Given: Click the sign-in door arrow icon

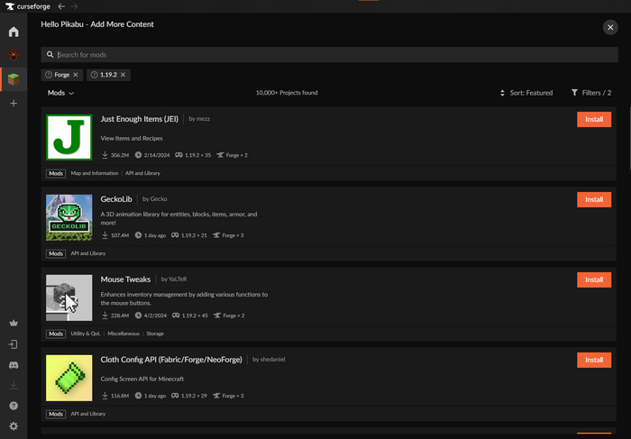Looking at the screenshot, I should pos(14,344).
